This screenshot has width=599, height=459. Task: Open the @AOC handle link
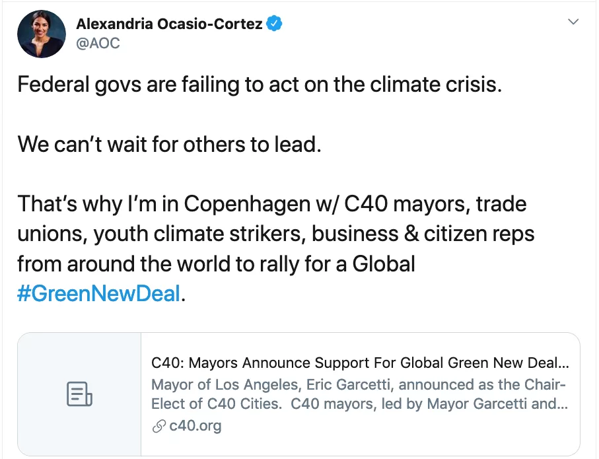[98, 43]
